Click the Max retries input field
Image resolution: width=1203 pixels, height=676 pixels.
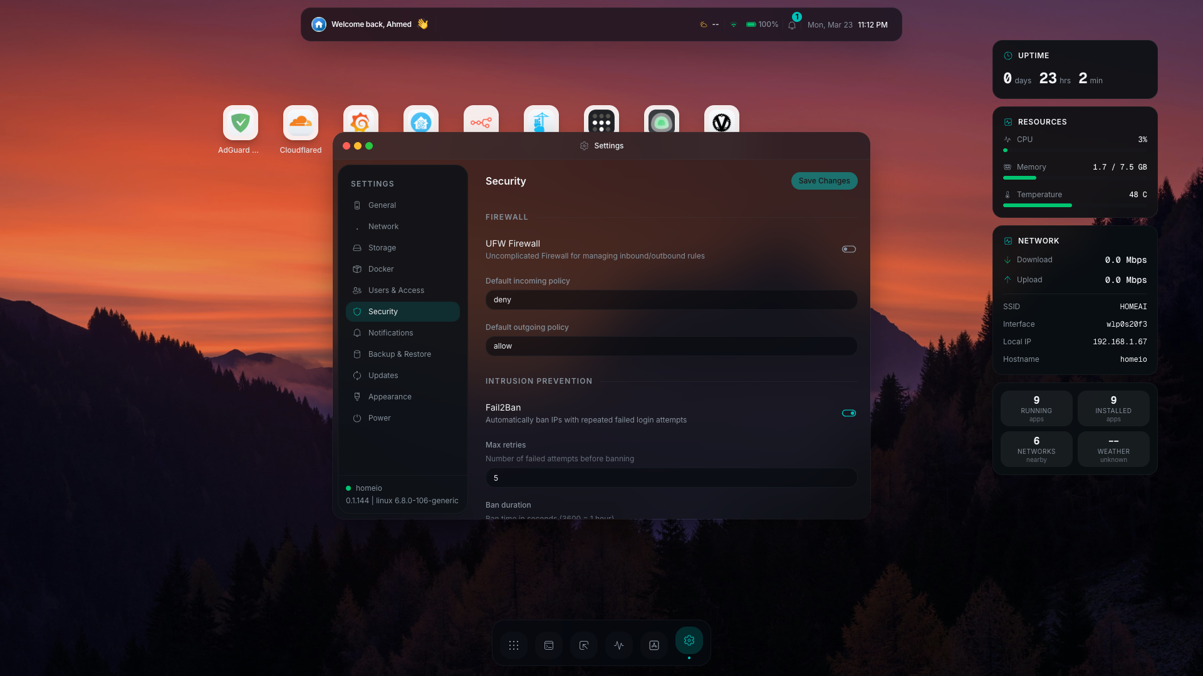click(x=670, y=478)
